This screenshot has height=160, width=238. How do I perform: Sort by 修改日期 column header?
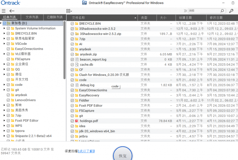222,18
